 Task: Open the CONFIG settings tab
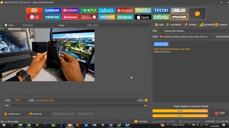click(x=221, y=25)
